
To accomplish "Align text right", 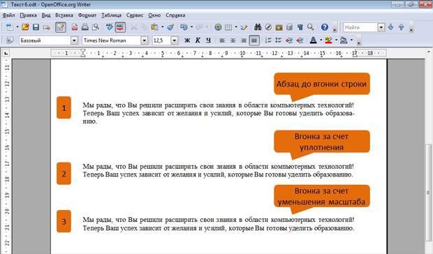I will (x=243, y=40).
